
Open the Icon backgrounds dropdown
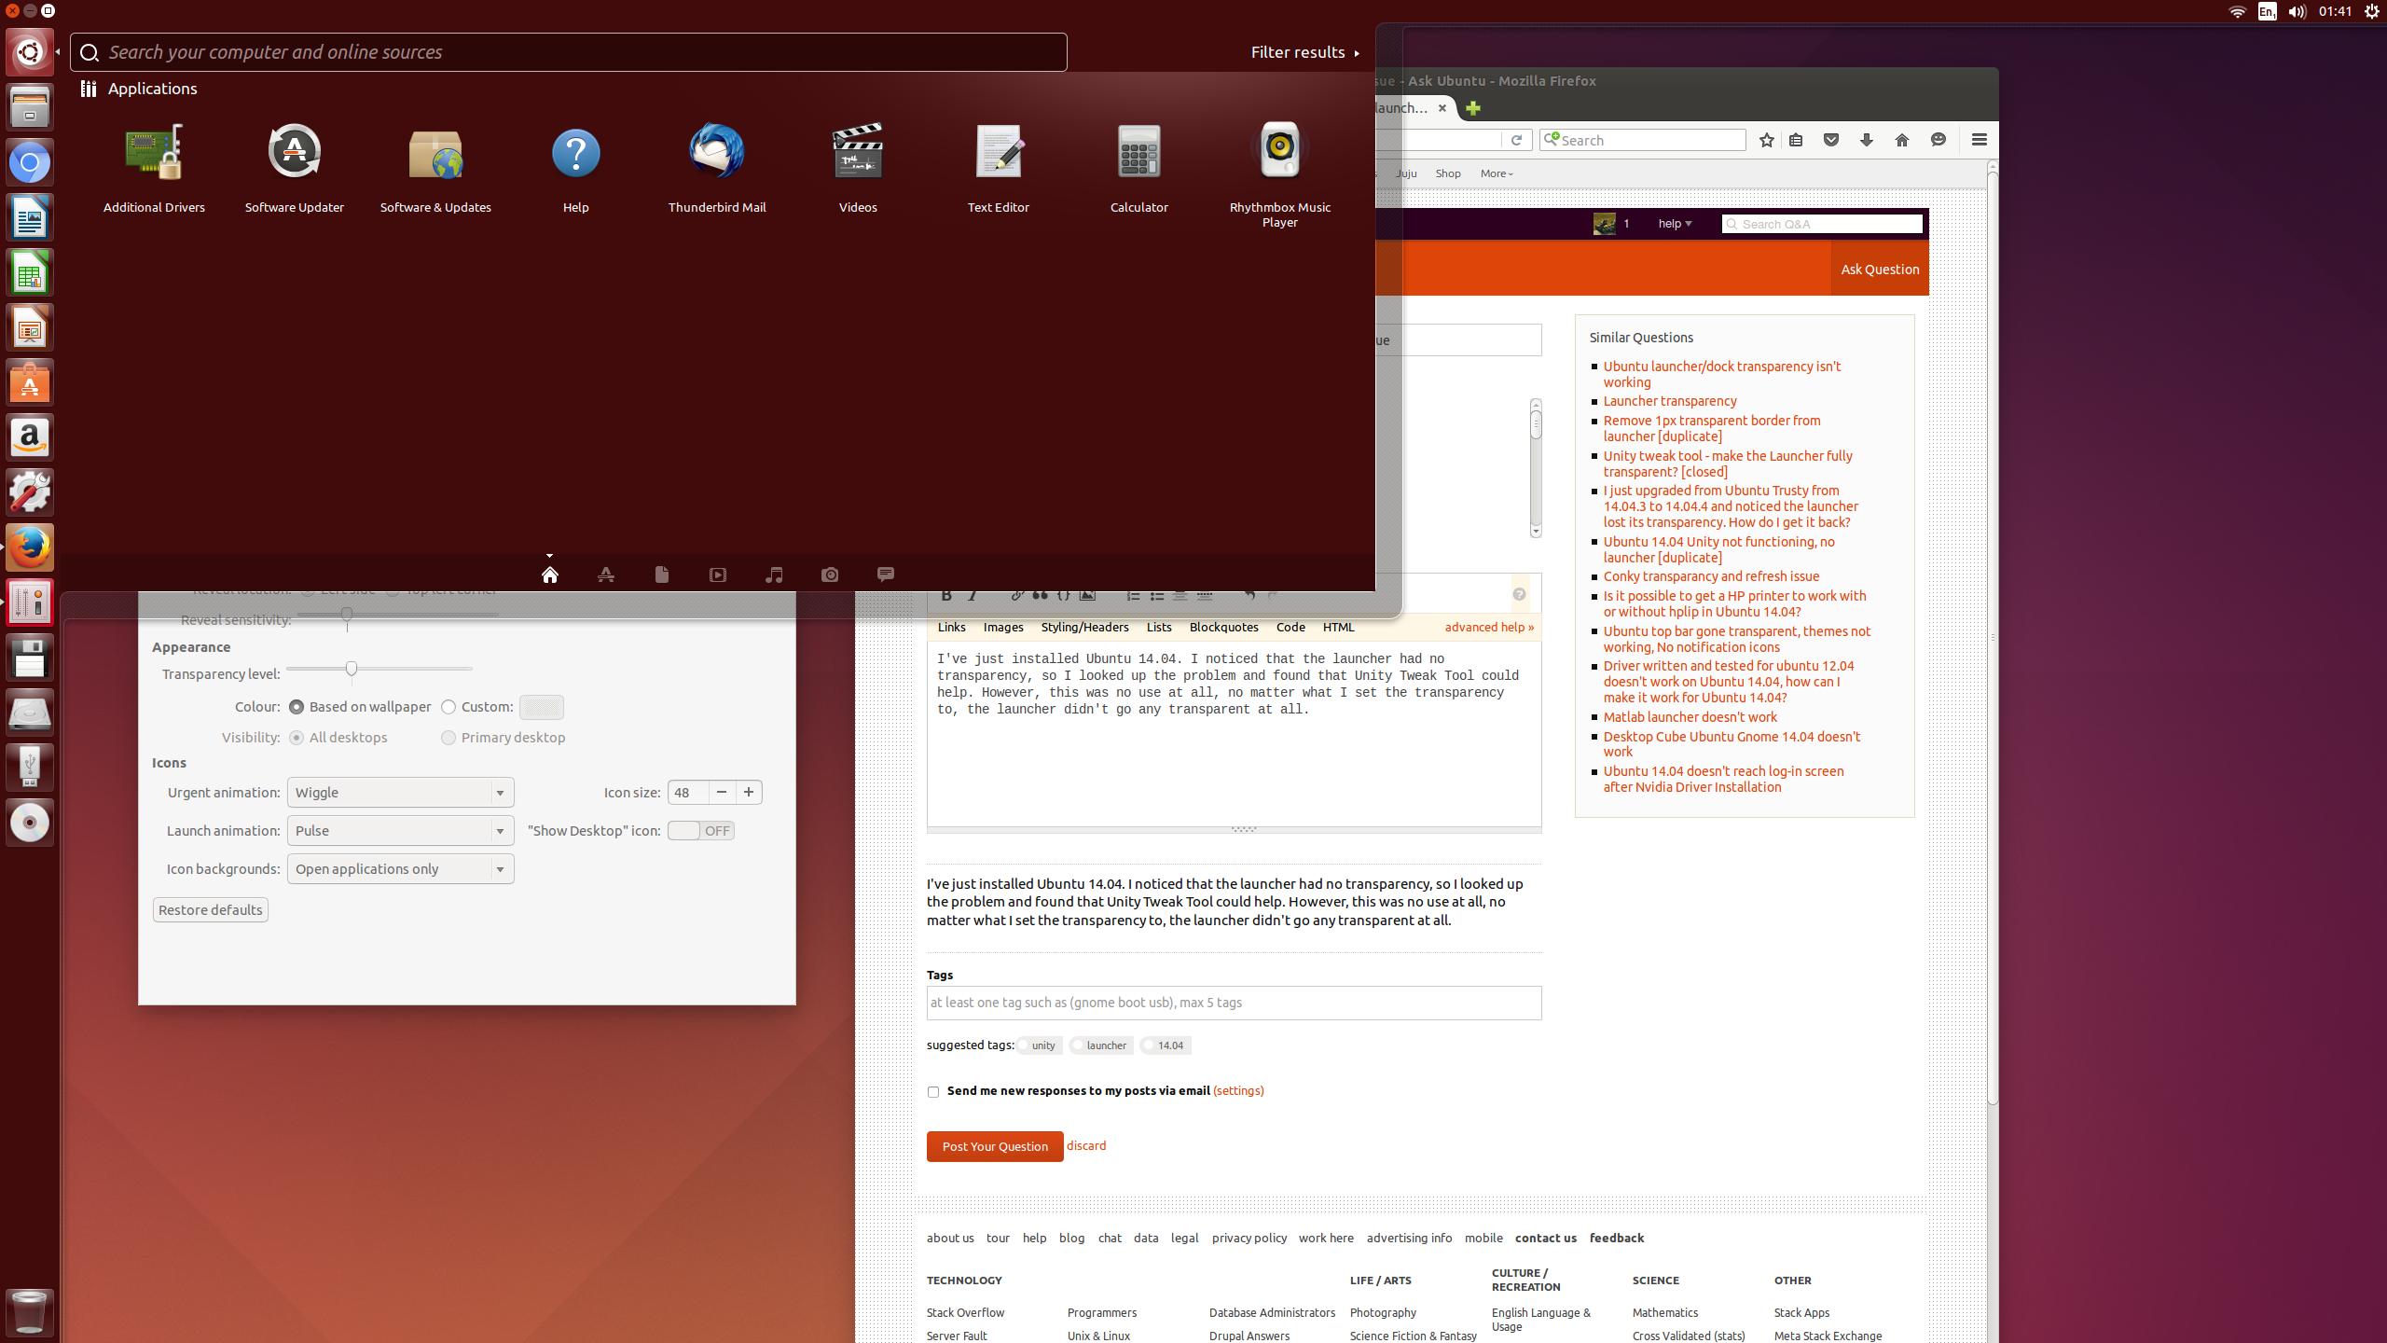tap(401, 869)
